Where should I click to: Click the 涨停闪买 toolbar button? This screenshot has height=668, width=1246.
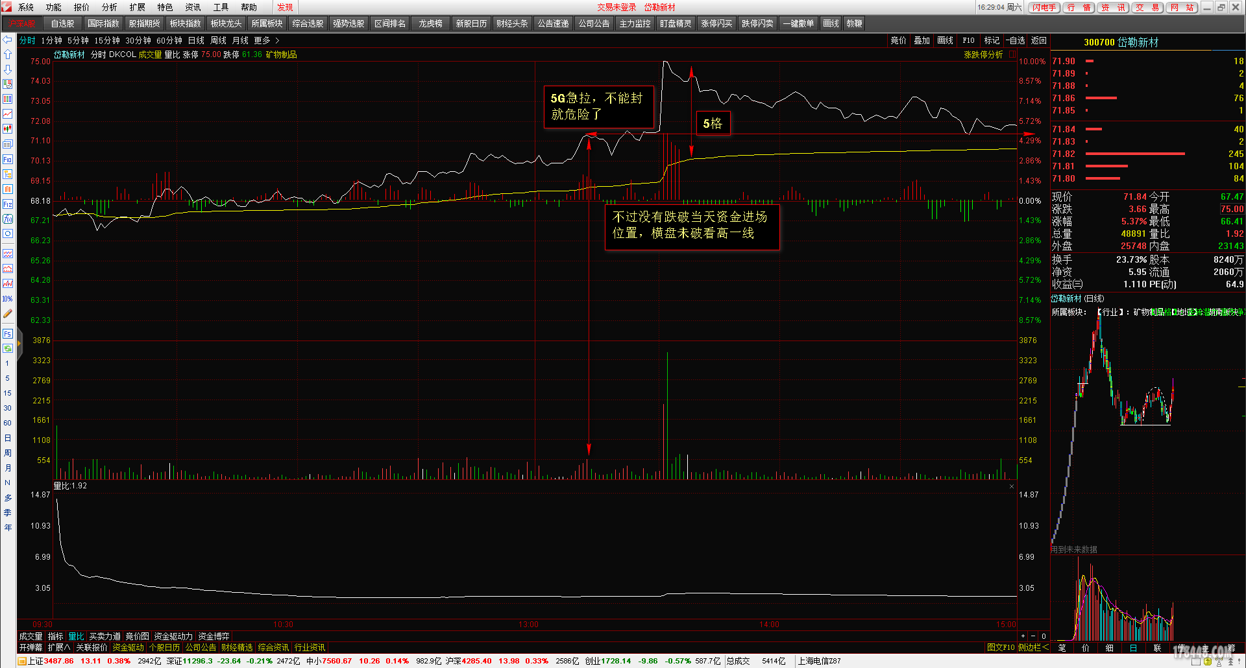click(716, 23)
